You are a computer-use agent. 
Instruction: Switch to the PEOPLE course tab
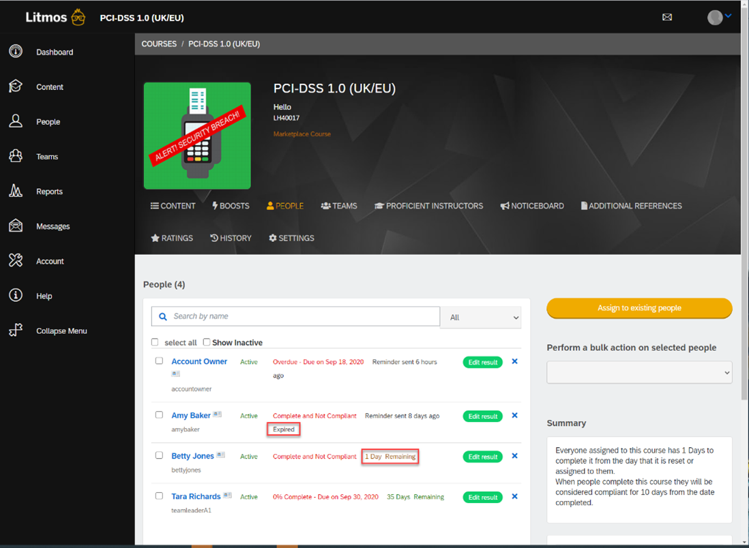(285, 206)
